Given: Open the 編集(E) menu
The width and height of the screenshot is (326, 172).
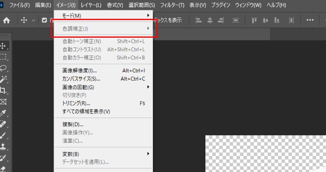Looking at the screenshot, I should point(43,5).
